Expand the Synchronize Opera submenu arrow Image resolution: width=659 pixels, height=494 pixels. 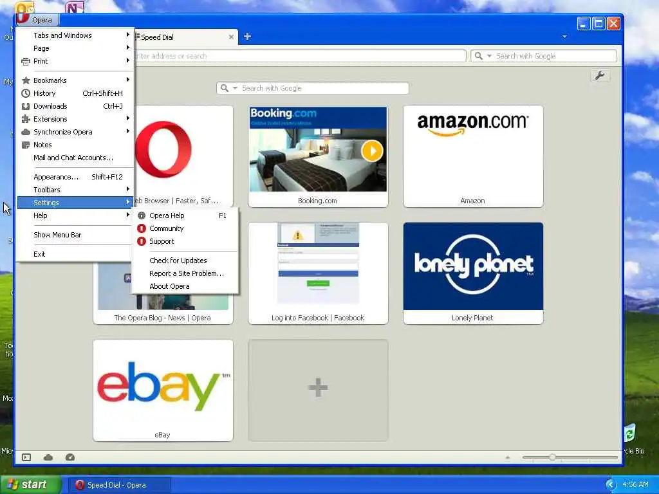[x=128, y=131]
